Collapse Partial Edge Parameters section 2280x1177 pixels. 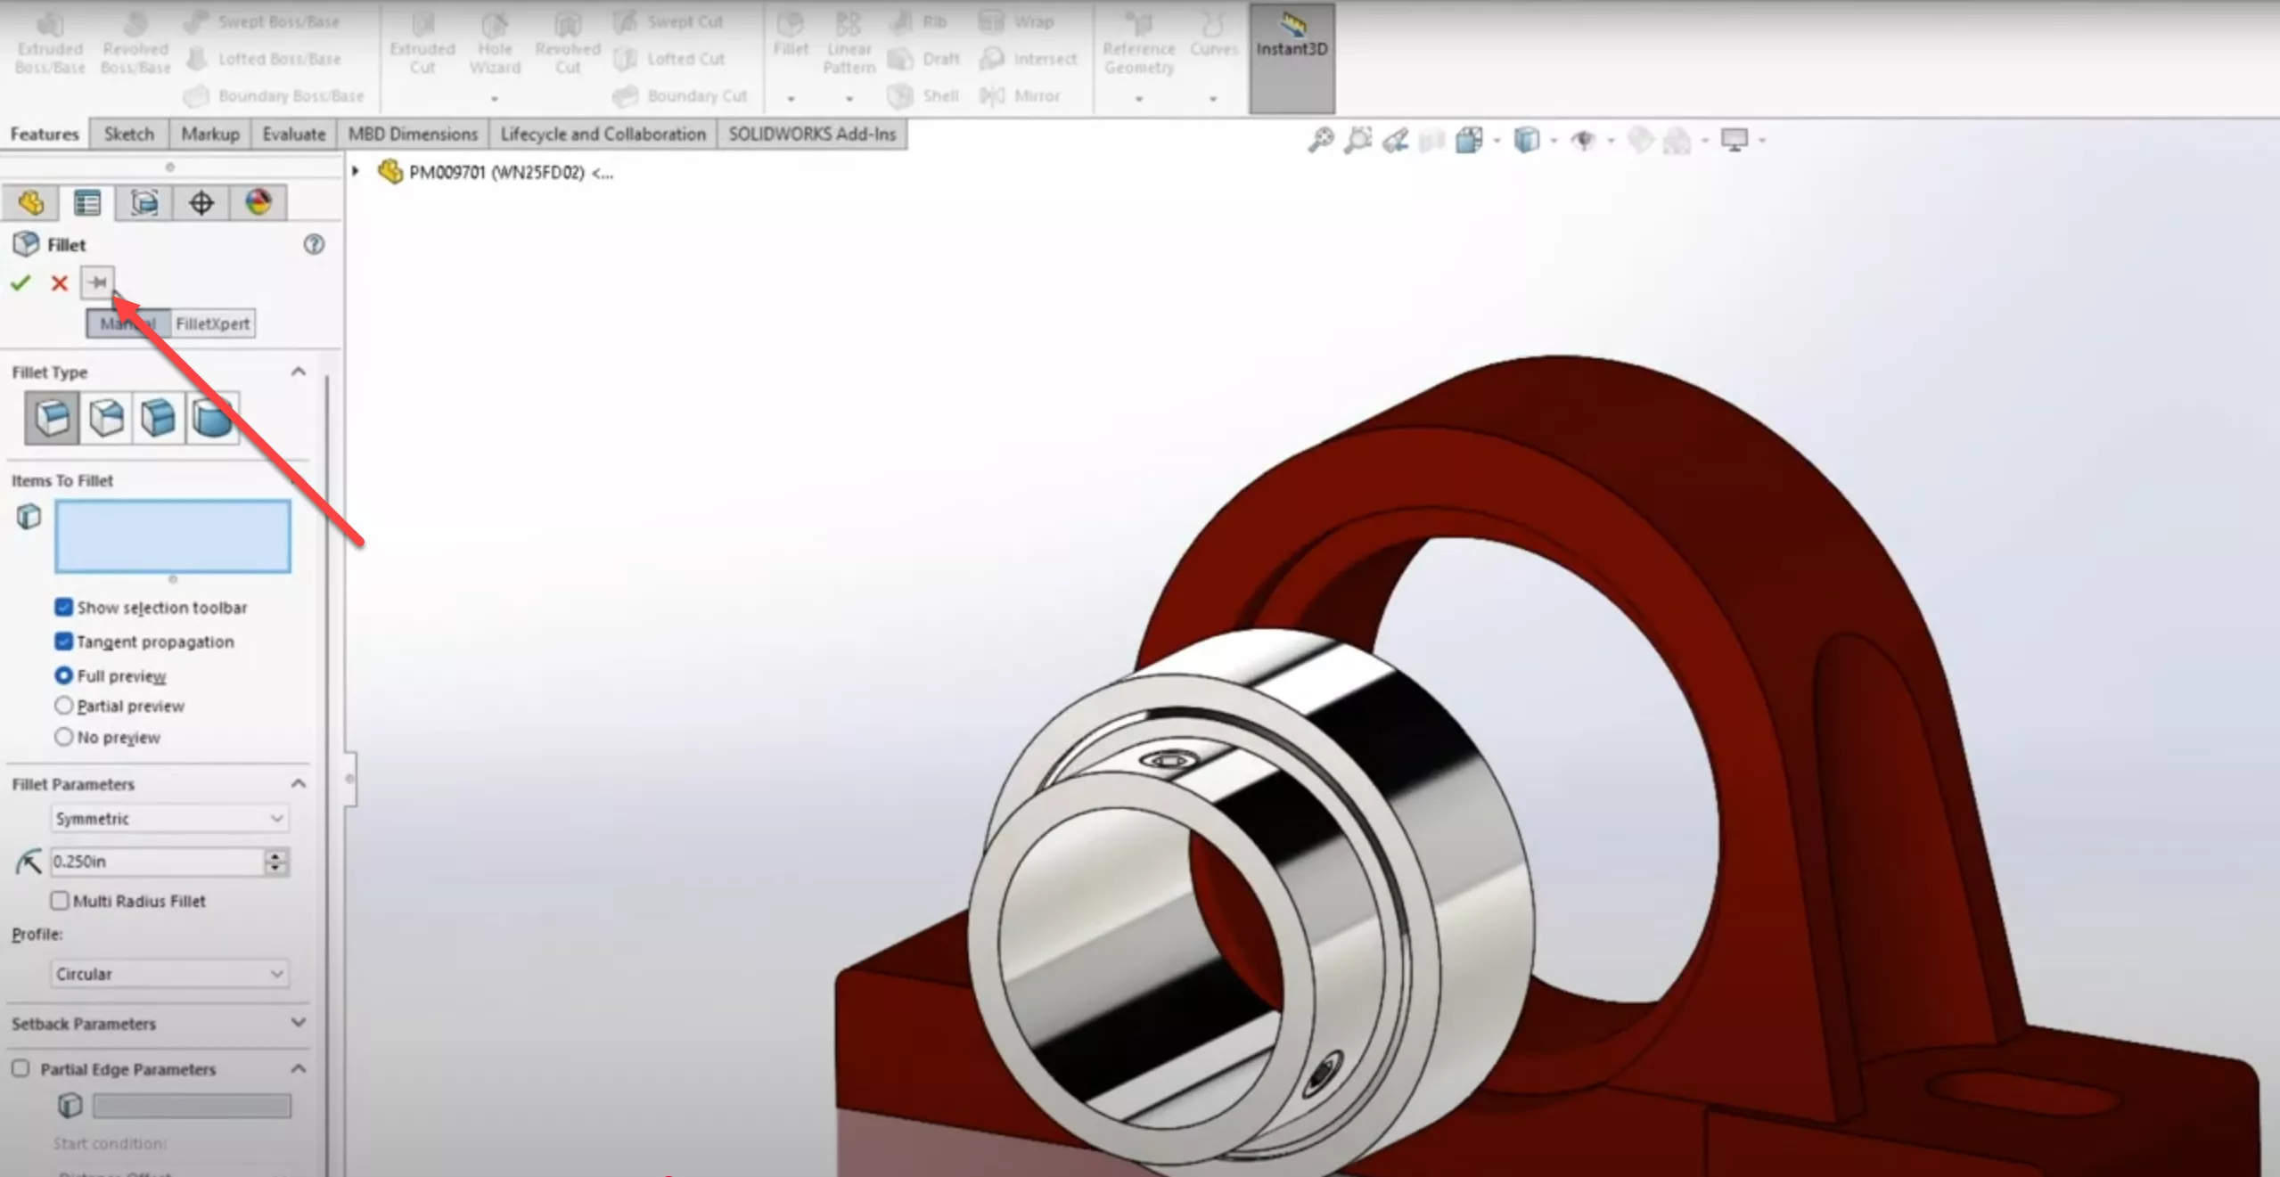[x=299, y=1067]
